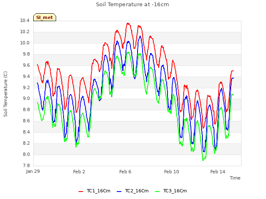Select the Feb 2 x-axis tick label
The image size is (266, 199).
pos(79,172)
